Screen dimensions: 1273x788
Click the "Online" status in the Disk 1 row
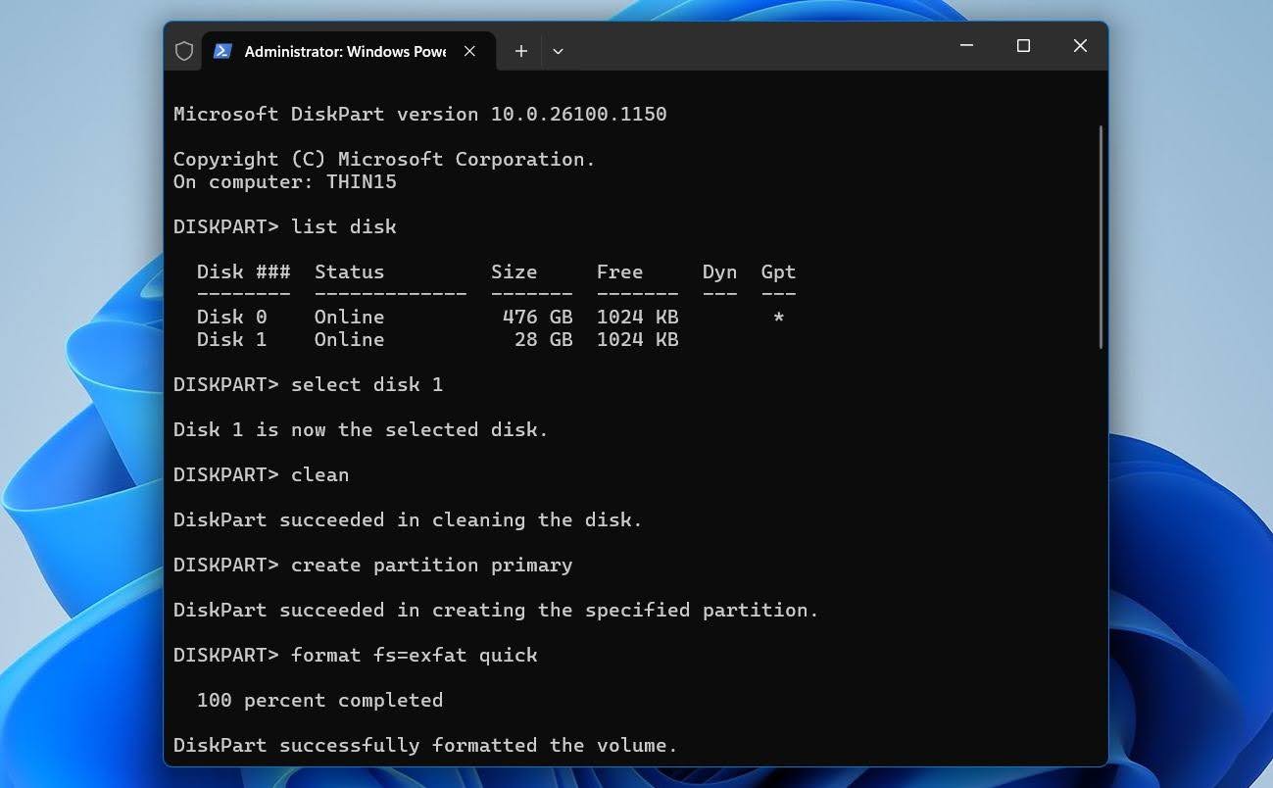pos(349,339)
